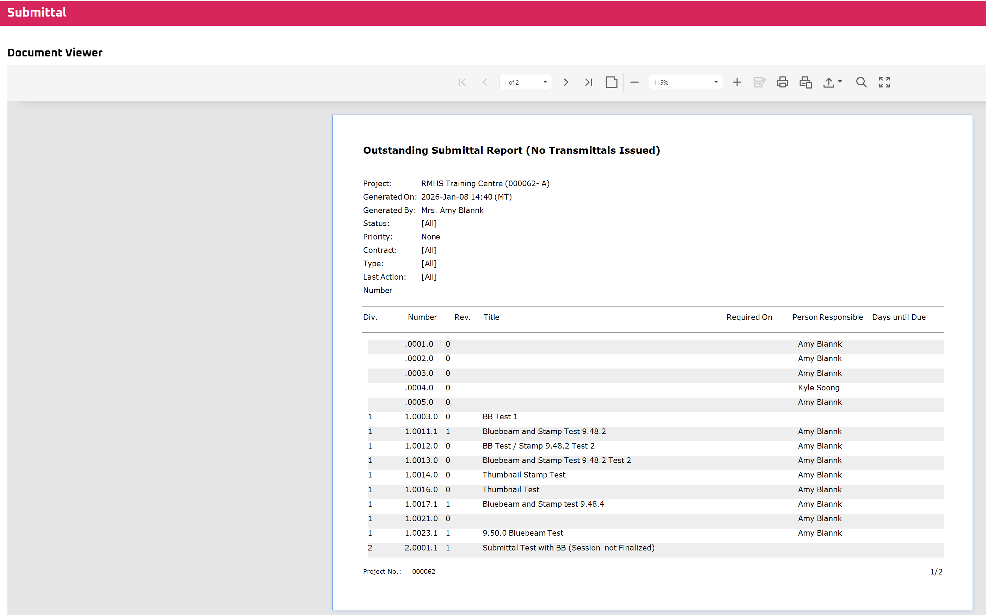Zoom out with minus icon
The height and width of the screenshot is (615, 986).
click(x=634, y=82)
